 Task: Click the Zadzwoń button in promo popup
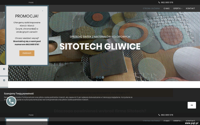tap(27, 53)
